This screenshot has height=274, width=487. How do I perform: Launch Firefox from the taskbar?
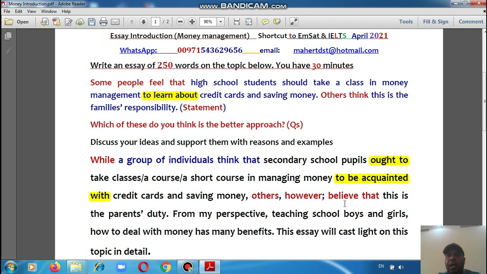point(55,267)
